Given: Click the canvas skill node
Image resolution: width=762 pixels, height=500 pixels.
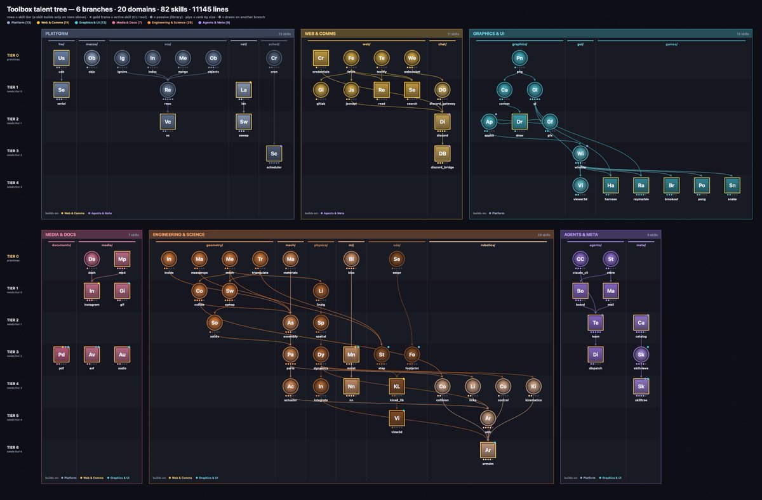Looking at the screenshot, I should [505, 90].
